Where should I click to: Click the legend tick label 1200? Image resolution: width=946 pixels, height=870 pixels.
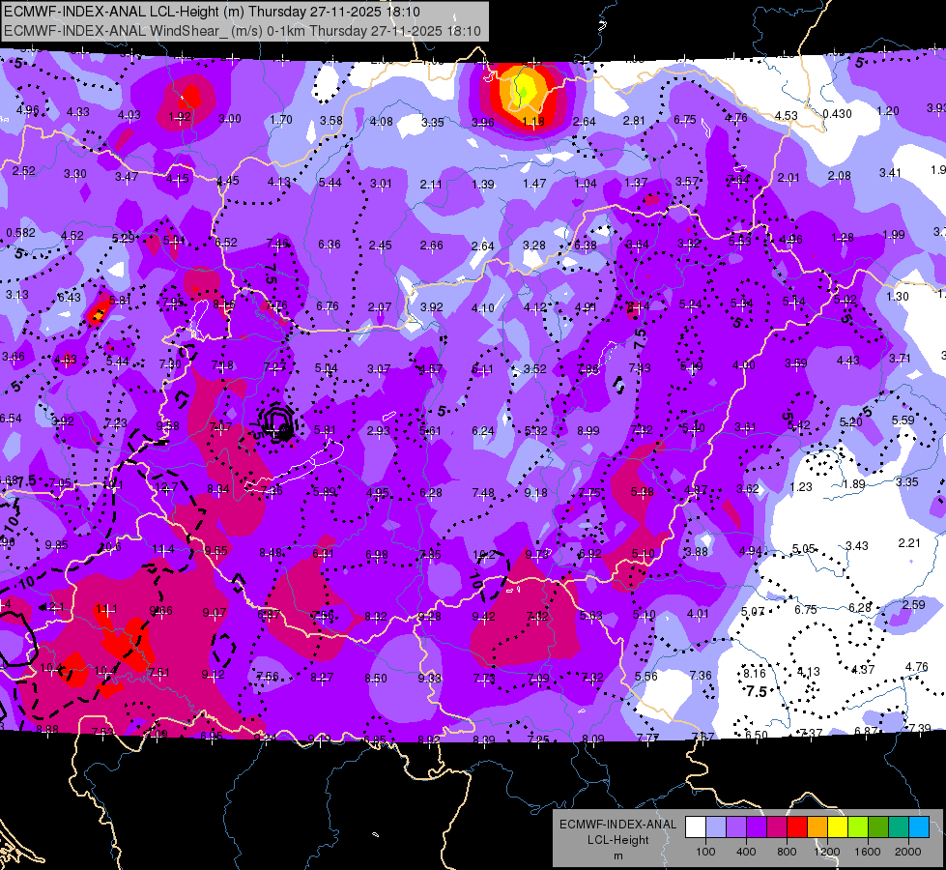tap(827, 852)
